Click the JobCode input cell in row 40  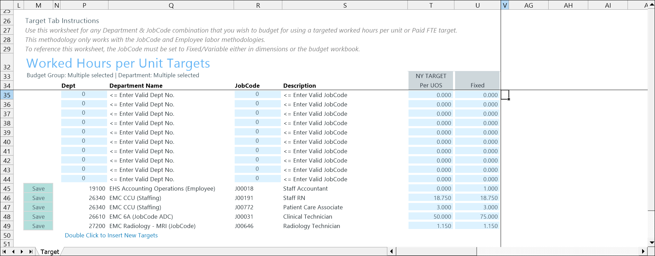pyautogui.click(x=257, y=141)
